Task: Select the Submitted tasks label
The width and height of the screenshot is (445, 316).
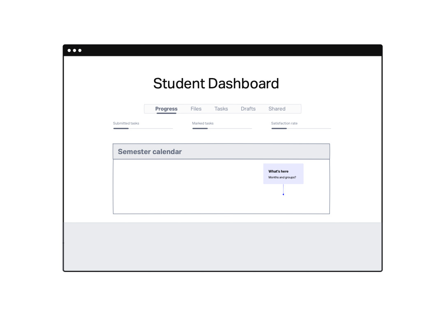Action: [x=126, y=123]
